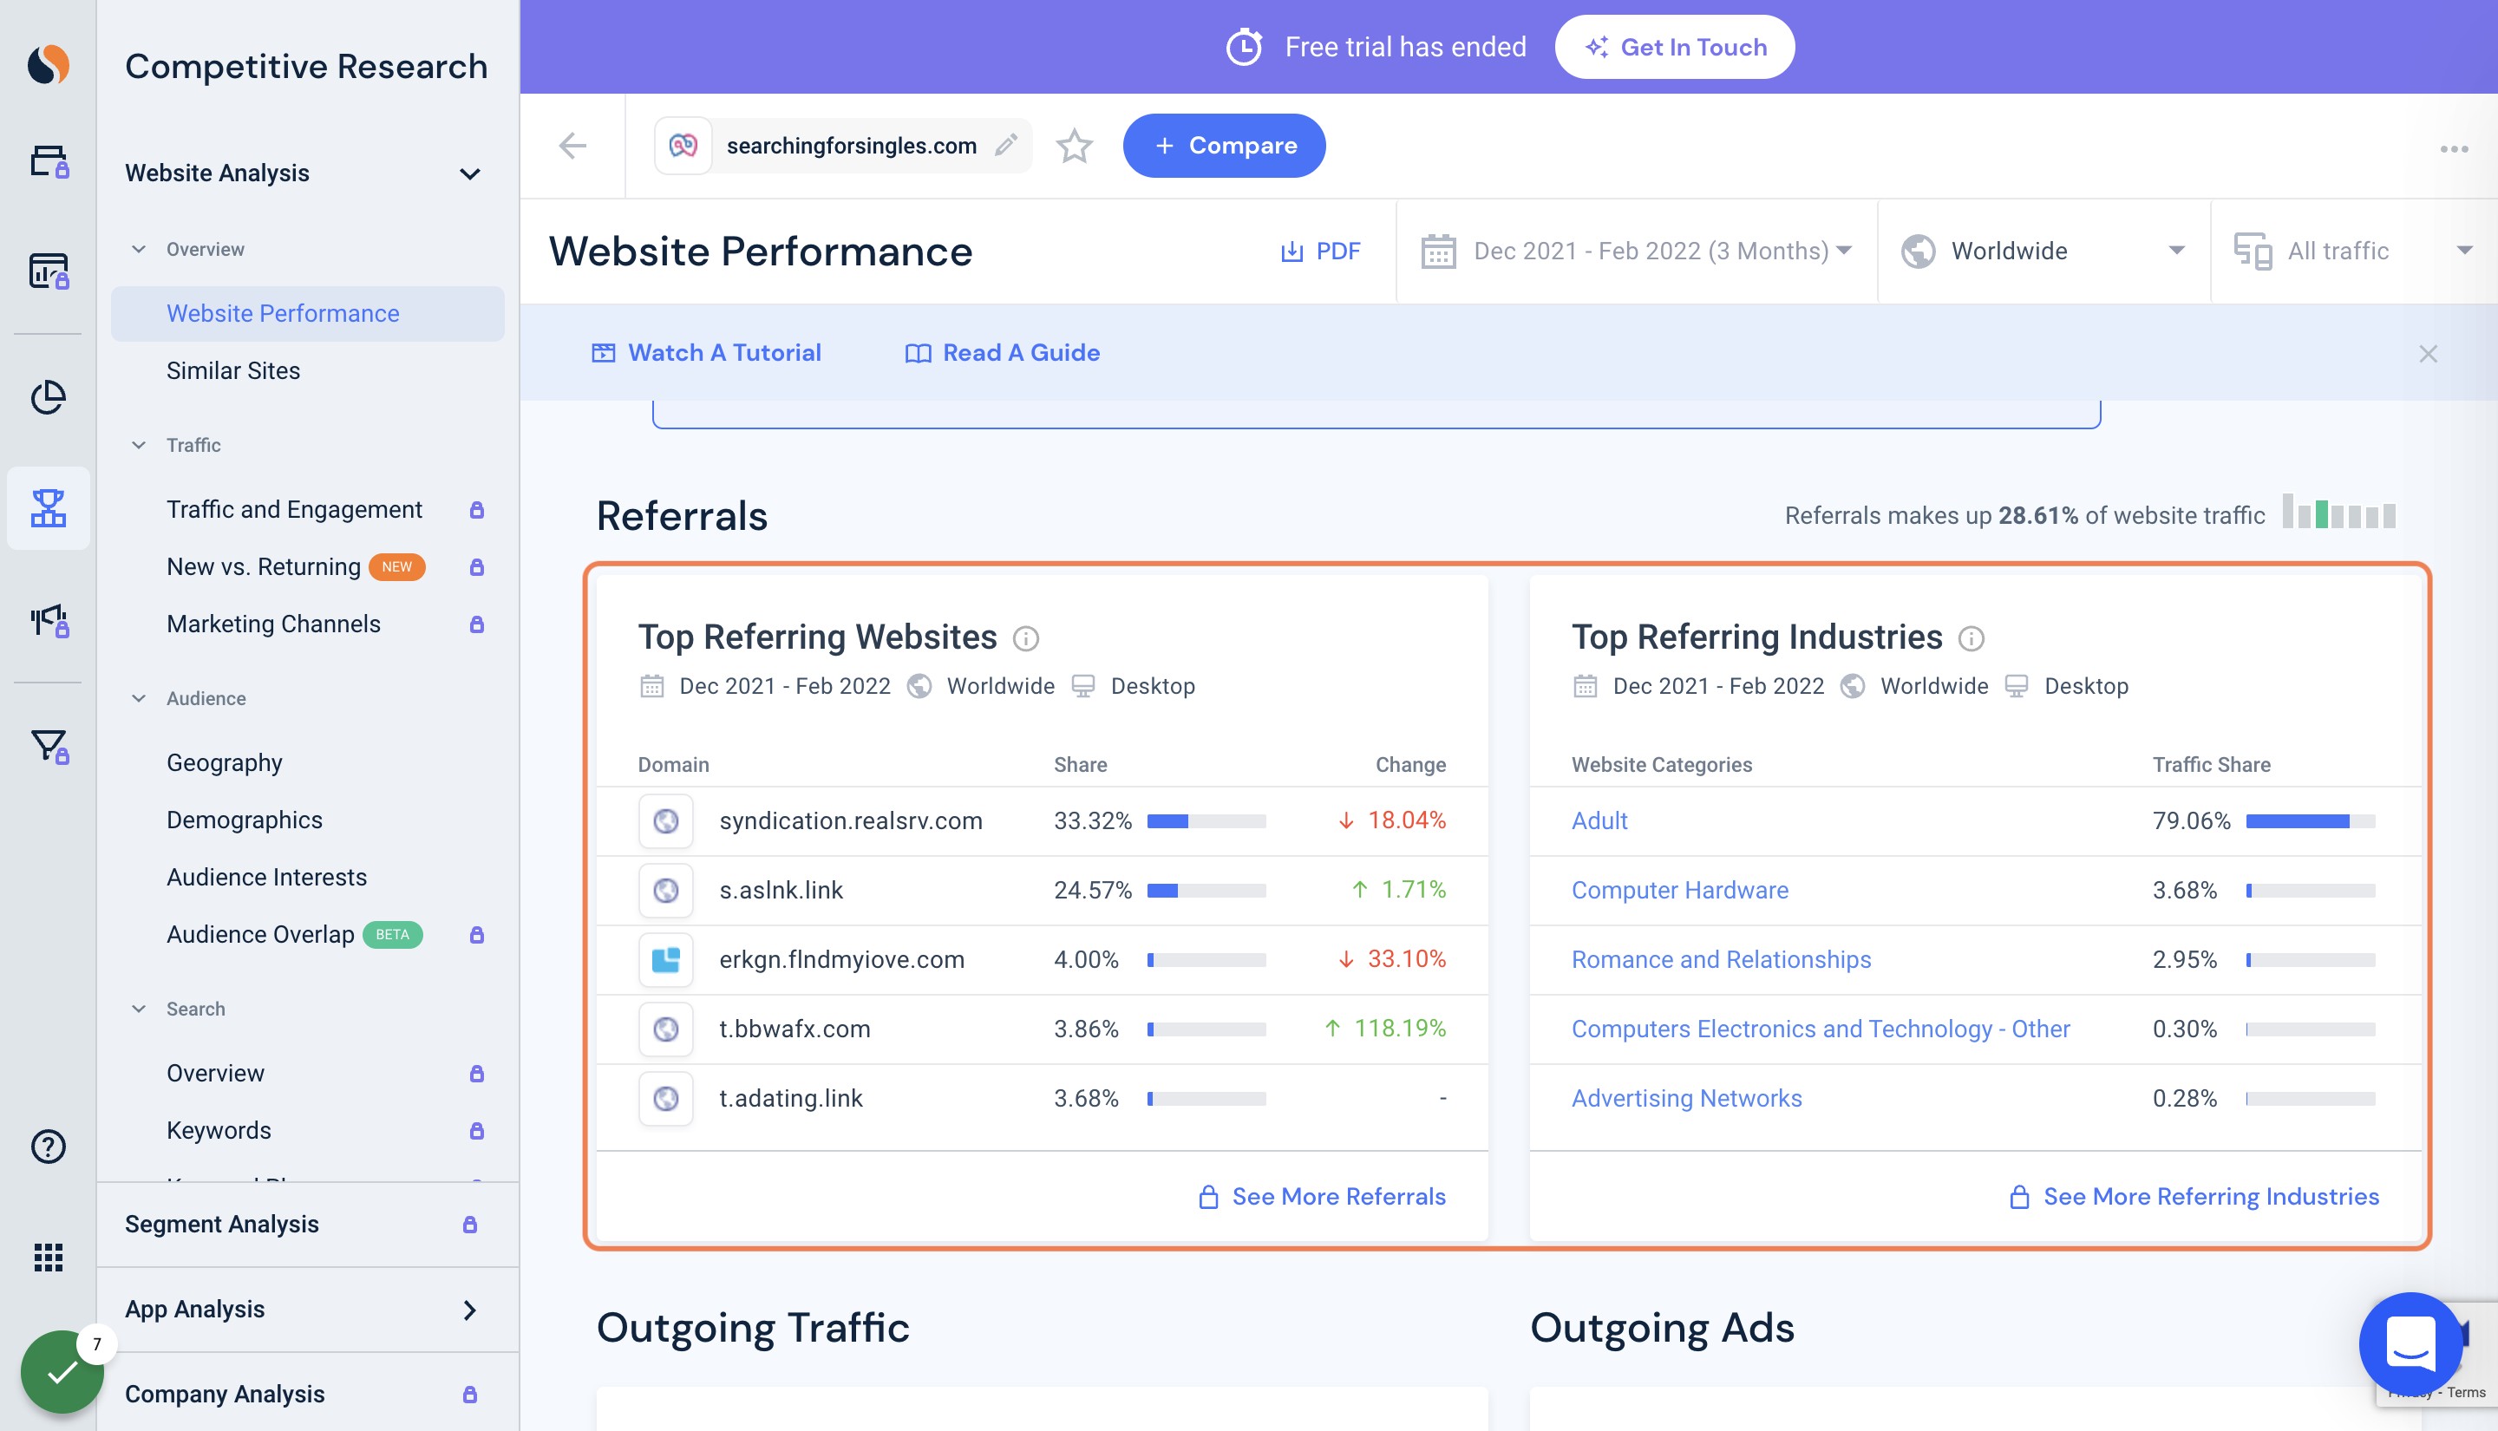Favorite the site with the star icon

[1074, 146]
